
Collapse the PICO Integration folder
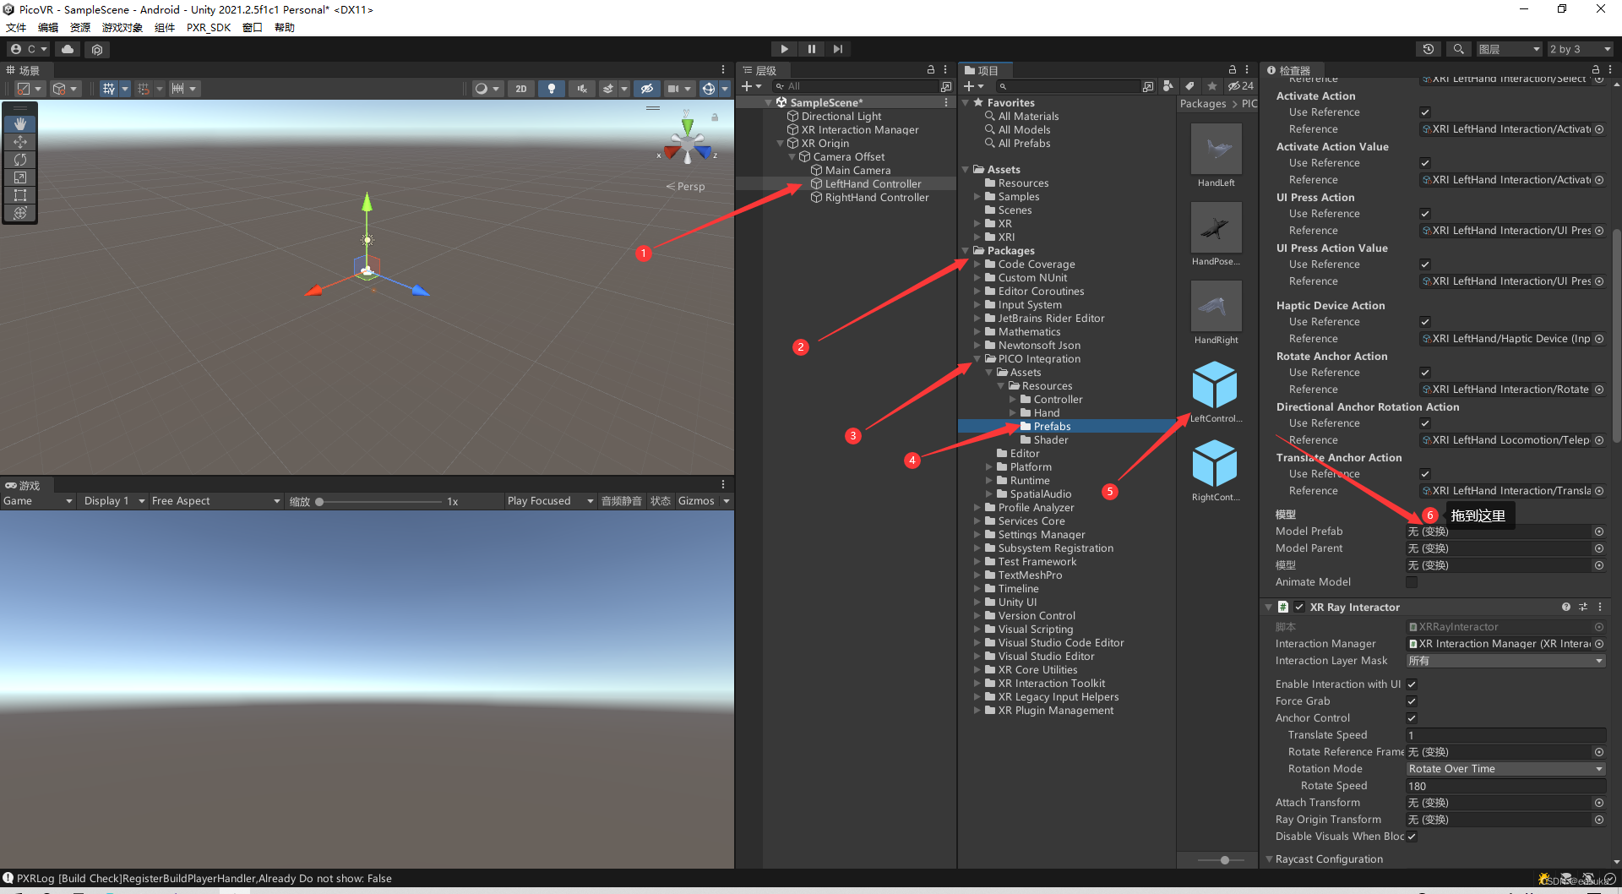click(x=977, y=359)
